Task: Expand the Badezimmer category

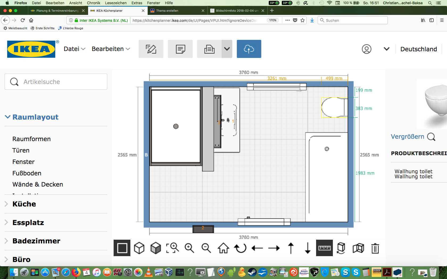Action: (x=36, y=241)
